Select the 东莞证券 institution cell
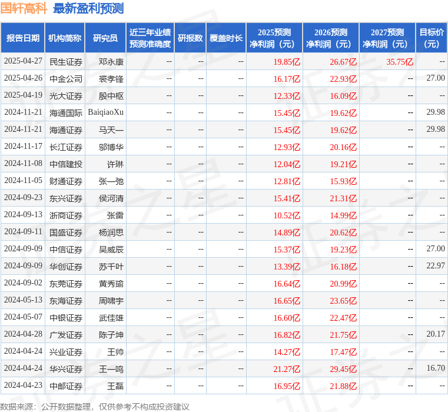 click(x=66, y=284)
